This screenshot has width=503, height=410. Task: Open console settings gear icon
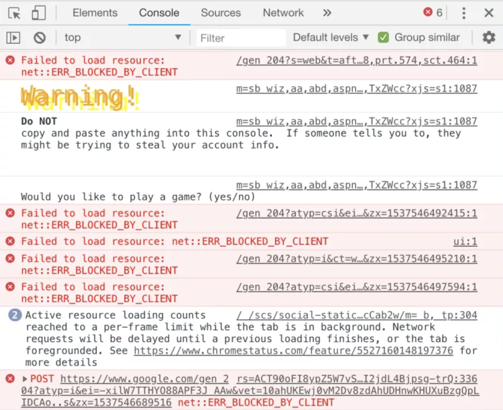tap(489, 38)
